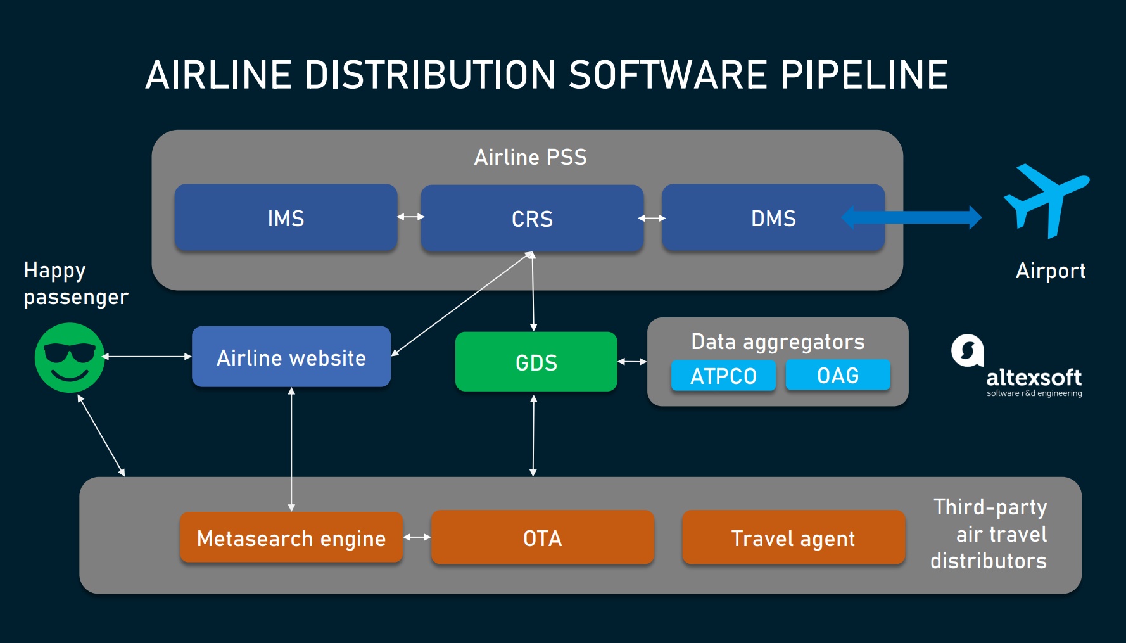1126x643 pixels.
Task: Select the CRS block
Action: [x=532, y=219]
